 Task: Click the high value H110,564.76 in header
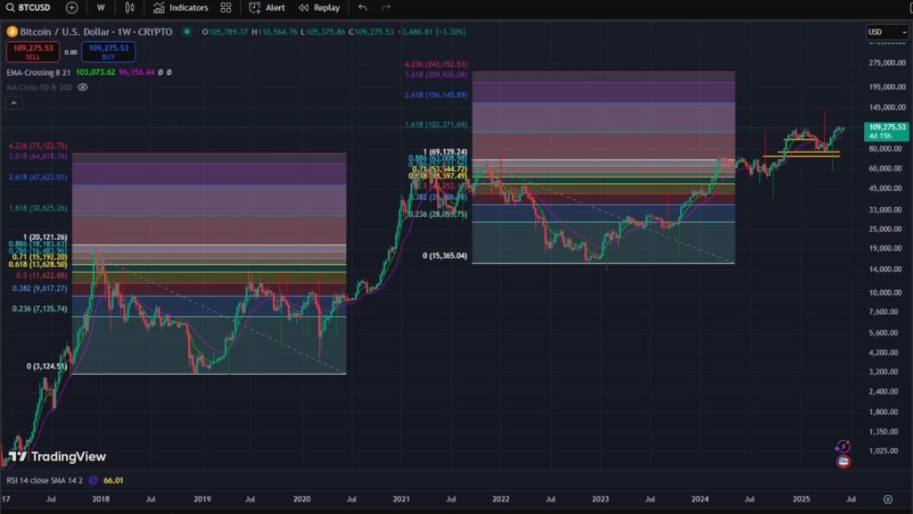point(275,31)
